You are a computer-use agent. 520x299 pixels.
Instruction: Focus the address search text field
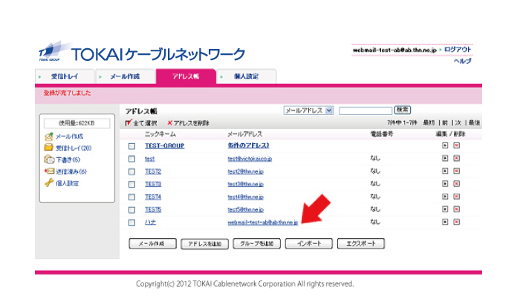(365, 111)
